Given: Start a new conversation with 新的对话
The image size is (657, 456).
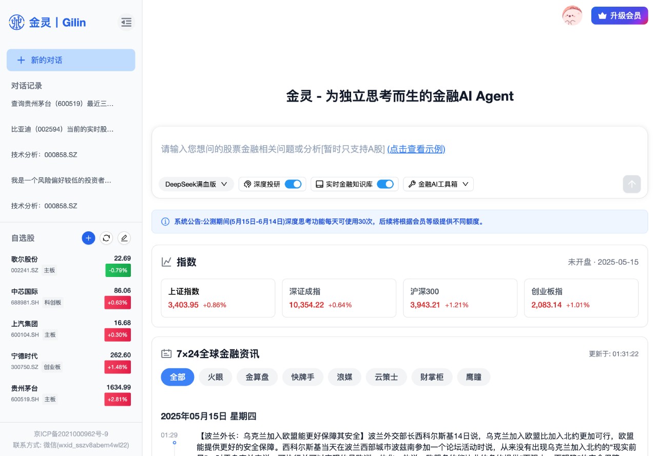Looking at the screenshot, I should [71, 60].
